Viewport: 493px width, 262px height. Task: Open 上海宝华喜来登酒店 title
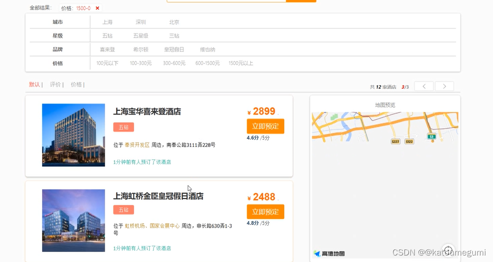(x=147, y=111)
